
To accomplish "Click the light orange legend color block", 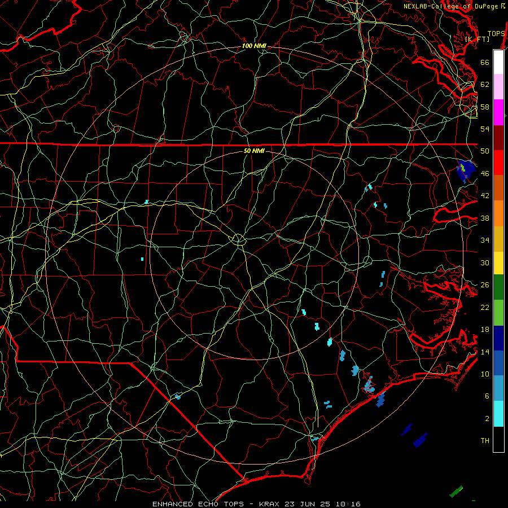I will tap(498, 213).
